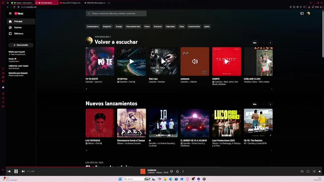
Task: Open Opera browser main menu icon
Action: [3, 3]
